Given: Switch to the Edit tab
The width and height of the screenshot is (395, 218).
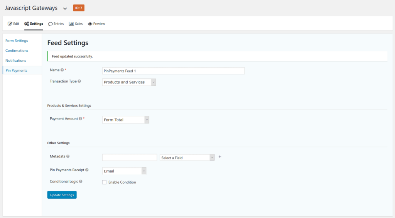Looking at the screenshot, I should tap(14, 24).
